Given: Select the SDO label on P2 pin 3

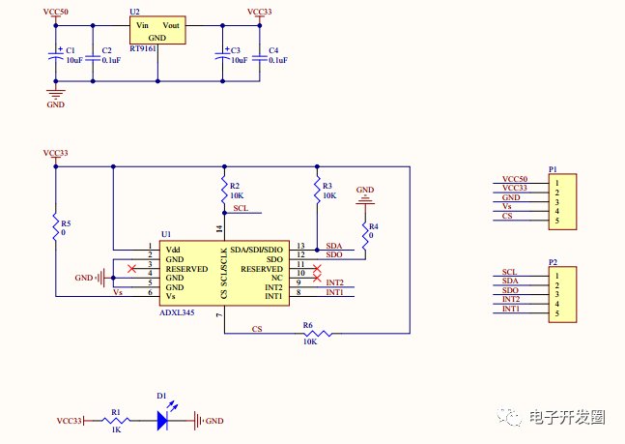Looking at the screenshot, I should tap(510, 290).
